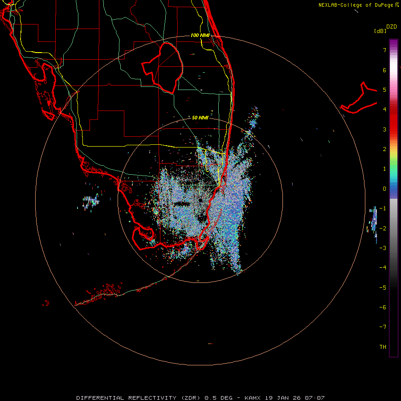Click the positive 3 dB scale label

point(385,129)
